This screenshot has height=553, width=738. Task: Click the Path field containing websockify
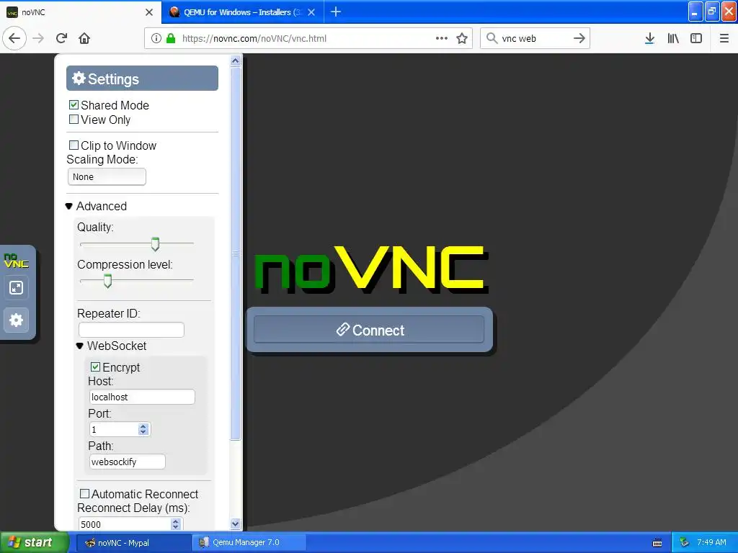coord(128,462)
